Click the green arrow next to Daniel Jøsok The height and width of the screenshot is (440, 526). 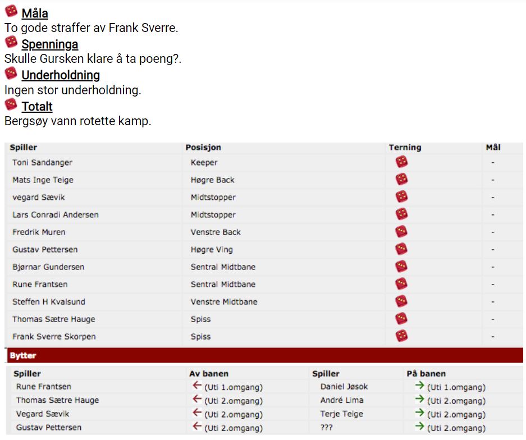420,386
